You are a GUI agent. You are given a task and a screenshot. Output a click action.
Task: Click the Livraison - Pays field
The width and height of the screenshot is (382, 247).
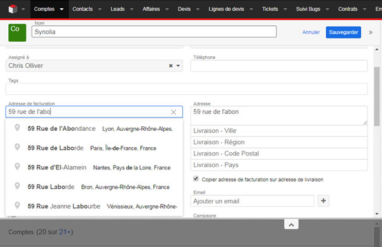tap(279, 165)
